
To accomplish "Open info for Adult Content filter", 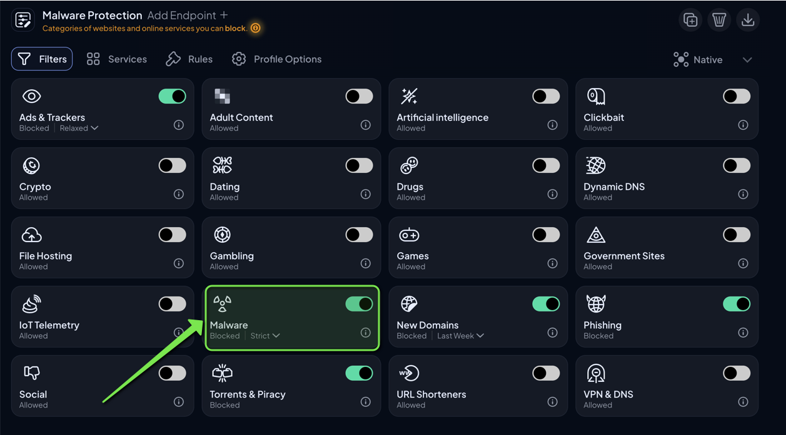I will click(366, 125).
